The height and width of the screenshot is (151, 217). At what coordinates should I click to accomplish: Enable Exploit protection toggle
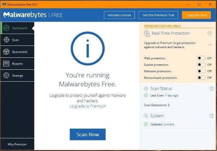[x=201, y=65]
